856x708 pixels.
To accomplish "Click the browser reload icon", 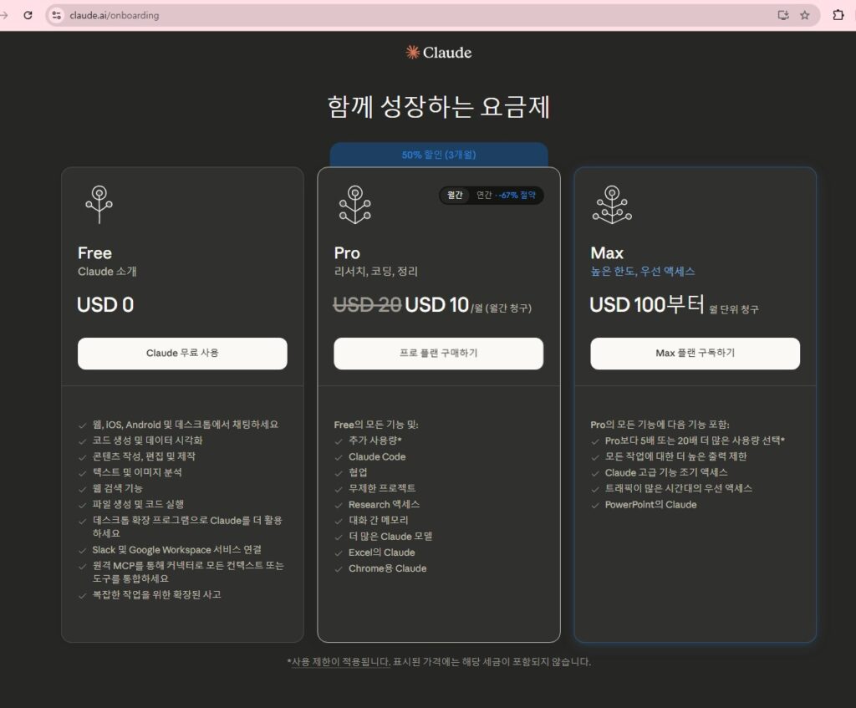I will coord(28,15).
